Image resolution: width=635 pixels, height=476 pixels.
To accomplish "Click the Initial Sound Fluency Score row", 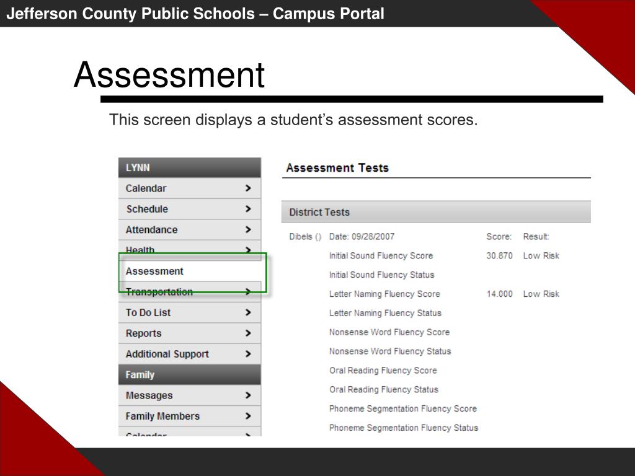I will point(381,256).
